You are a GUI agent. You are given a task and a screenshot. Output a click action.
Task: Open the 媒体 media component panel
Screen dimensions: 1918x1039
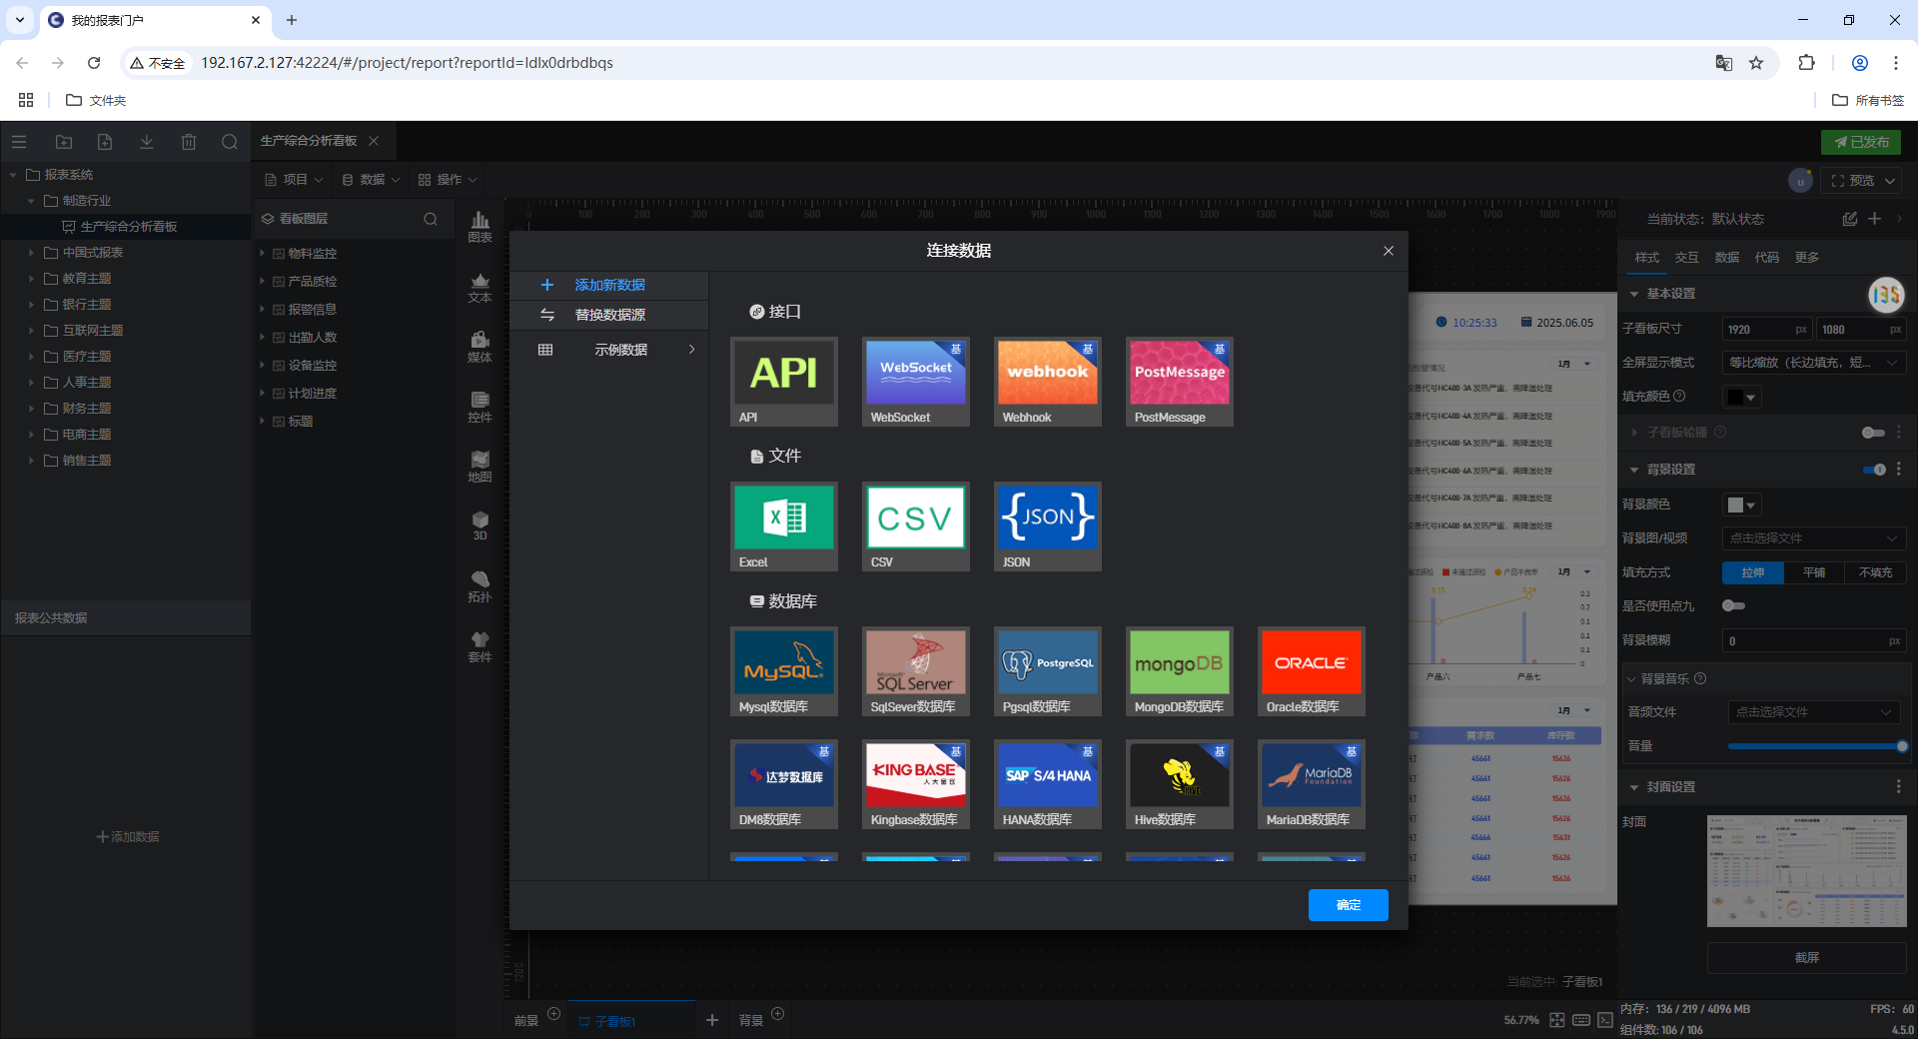click(480, 348)
